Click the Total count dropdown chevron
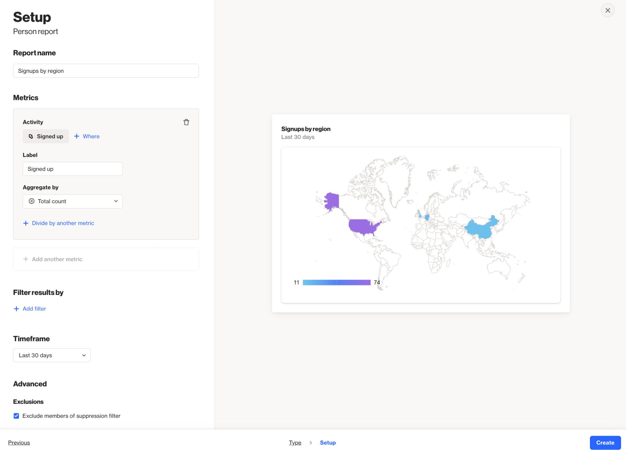626x454 pixels. 116,201
